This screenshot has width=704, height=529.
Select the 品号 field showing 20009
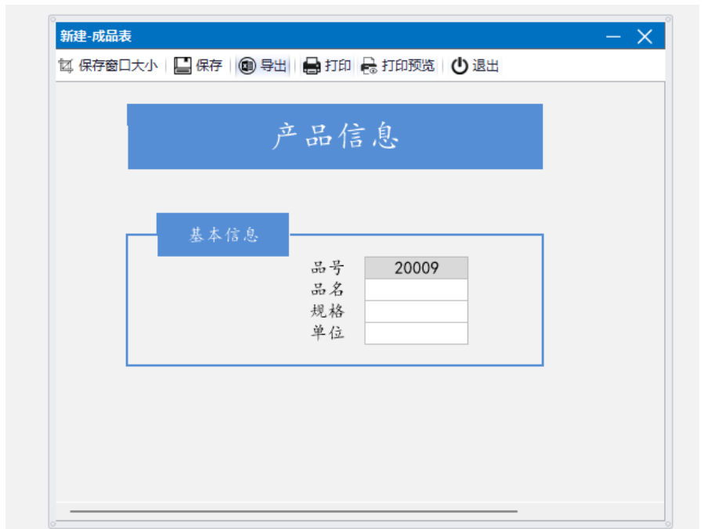(x=416, y=268)
